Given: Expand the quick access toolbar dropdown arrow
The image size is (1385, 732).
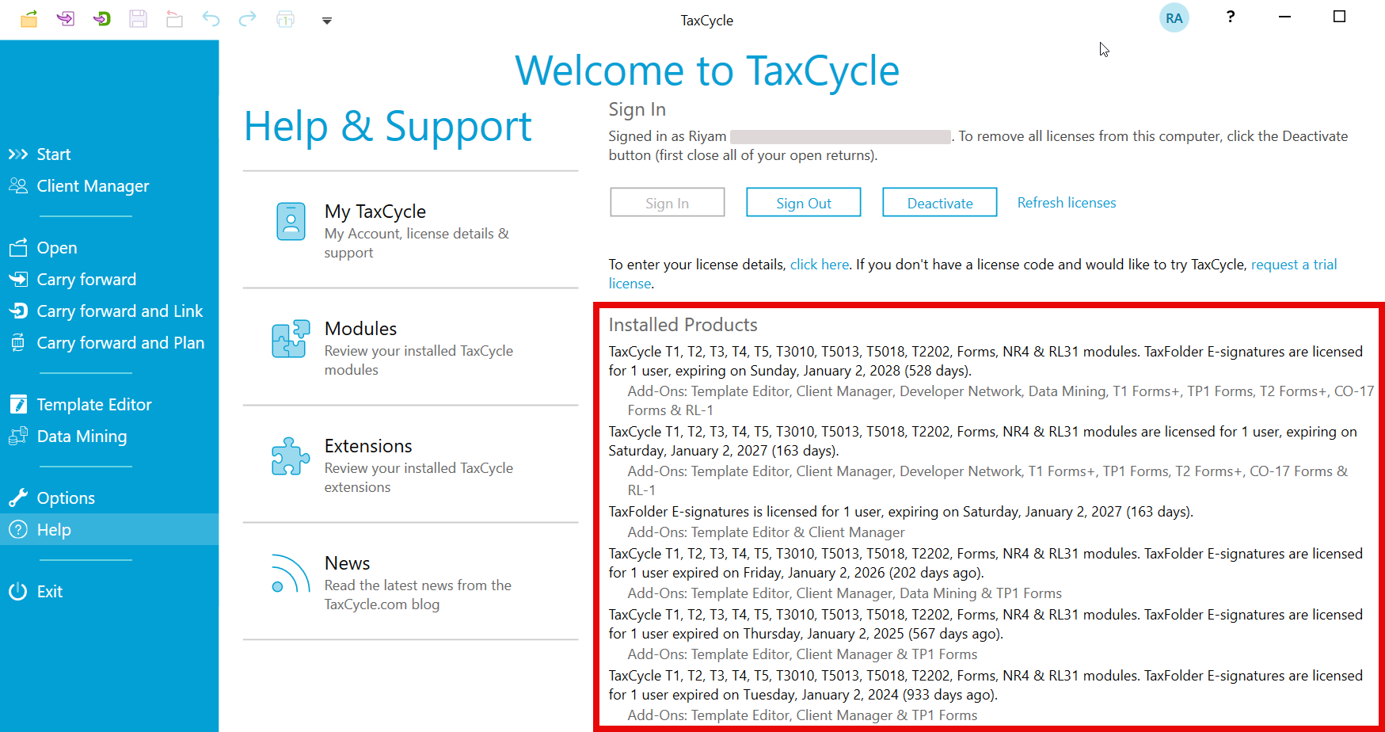Looking at the screenshot, I should (327, 21).
